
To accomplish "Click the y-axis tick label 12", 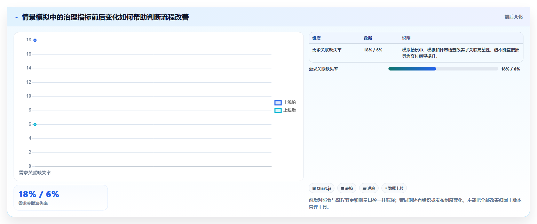I will (29, 82).
